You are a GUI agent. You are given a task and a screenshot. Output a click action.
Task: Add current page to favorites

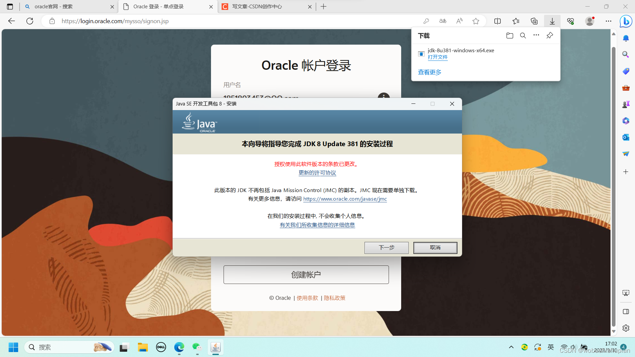476,21
